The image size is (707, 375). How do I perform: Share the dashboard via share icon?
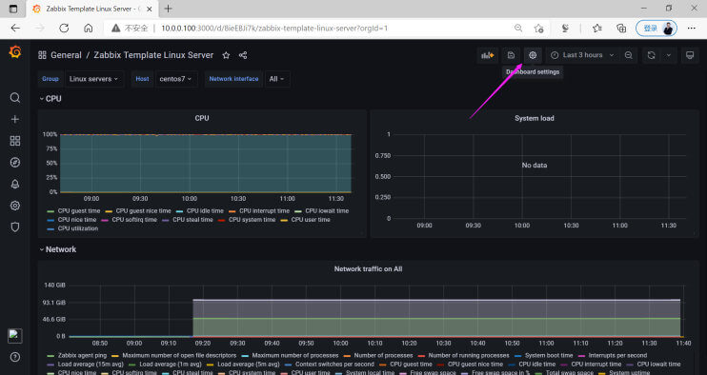(x=243, y=55)
